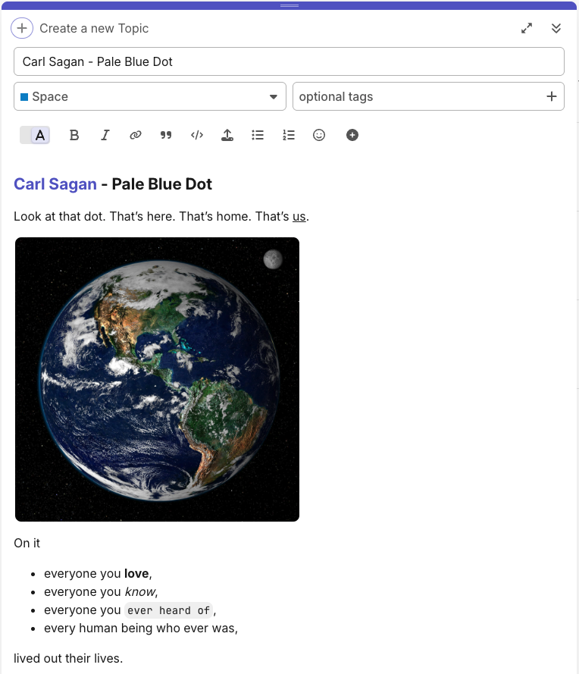The height and width of the screenshot is (674, 579).
Task: Click the blue Space category color square
Action: click(x=24, y=97)
